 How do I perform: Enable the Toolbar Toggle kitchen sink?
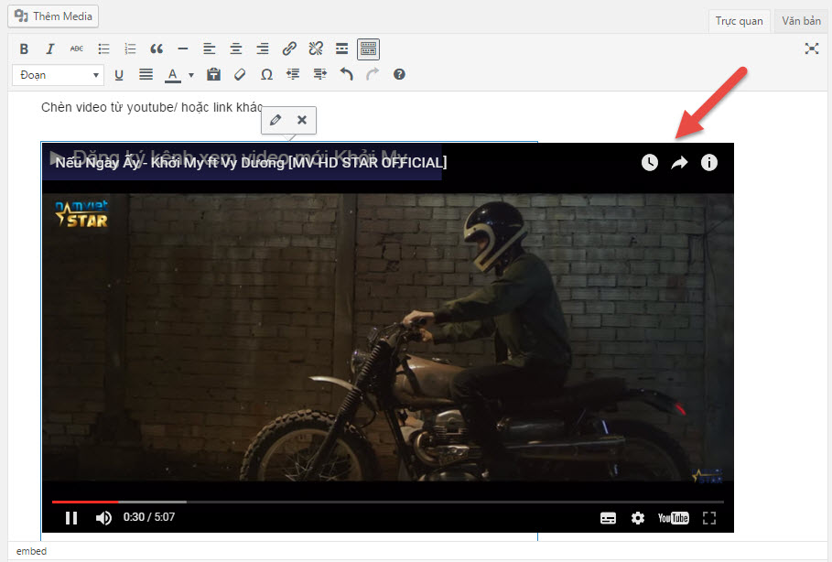(x=368, y=49)
